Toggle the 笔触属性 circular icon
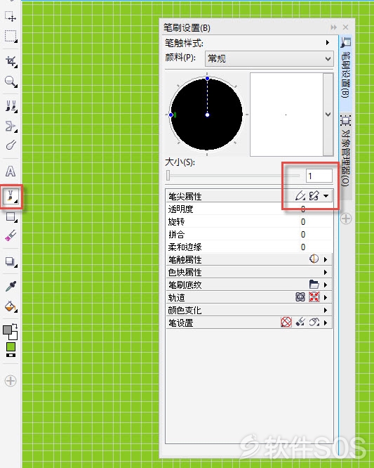This screenshot has height=468, width=374. coord(314,259)
